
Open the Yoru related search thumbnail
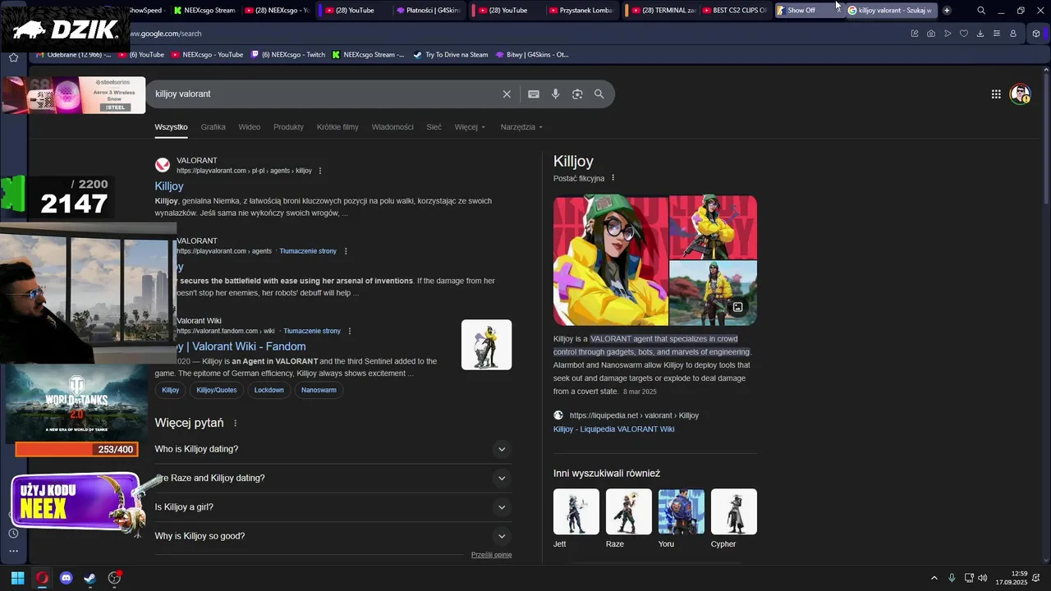pyautogui.click(x=682, y=512)
